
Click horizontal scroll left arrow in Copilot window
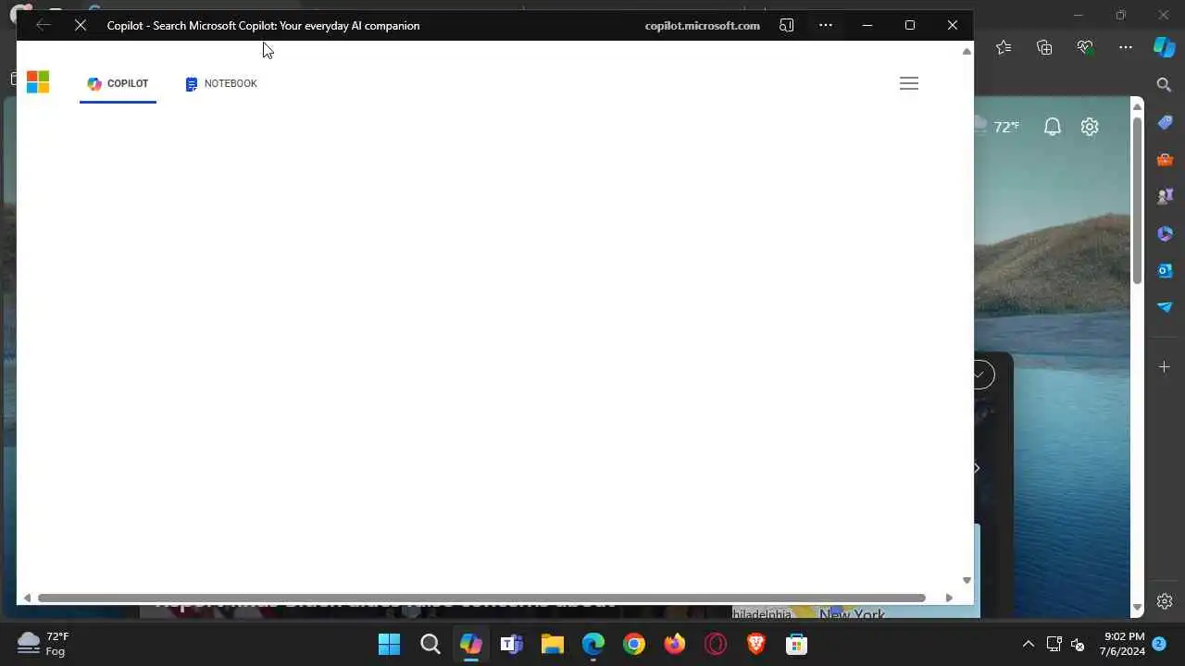click(x=27, y=598)
